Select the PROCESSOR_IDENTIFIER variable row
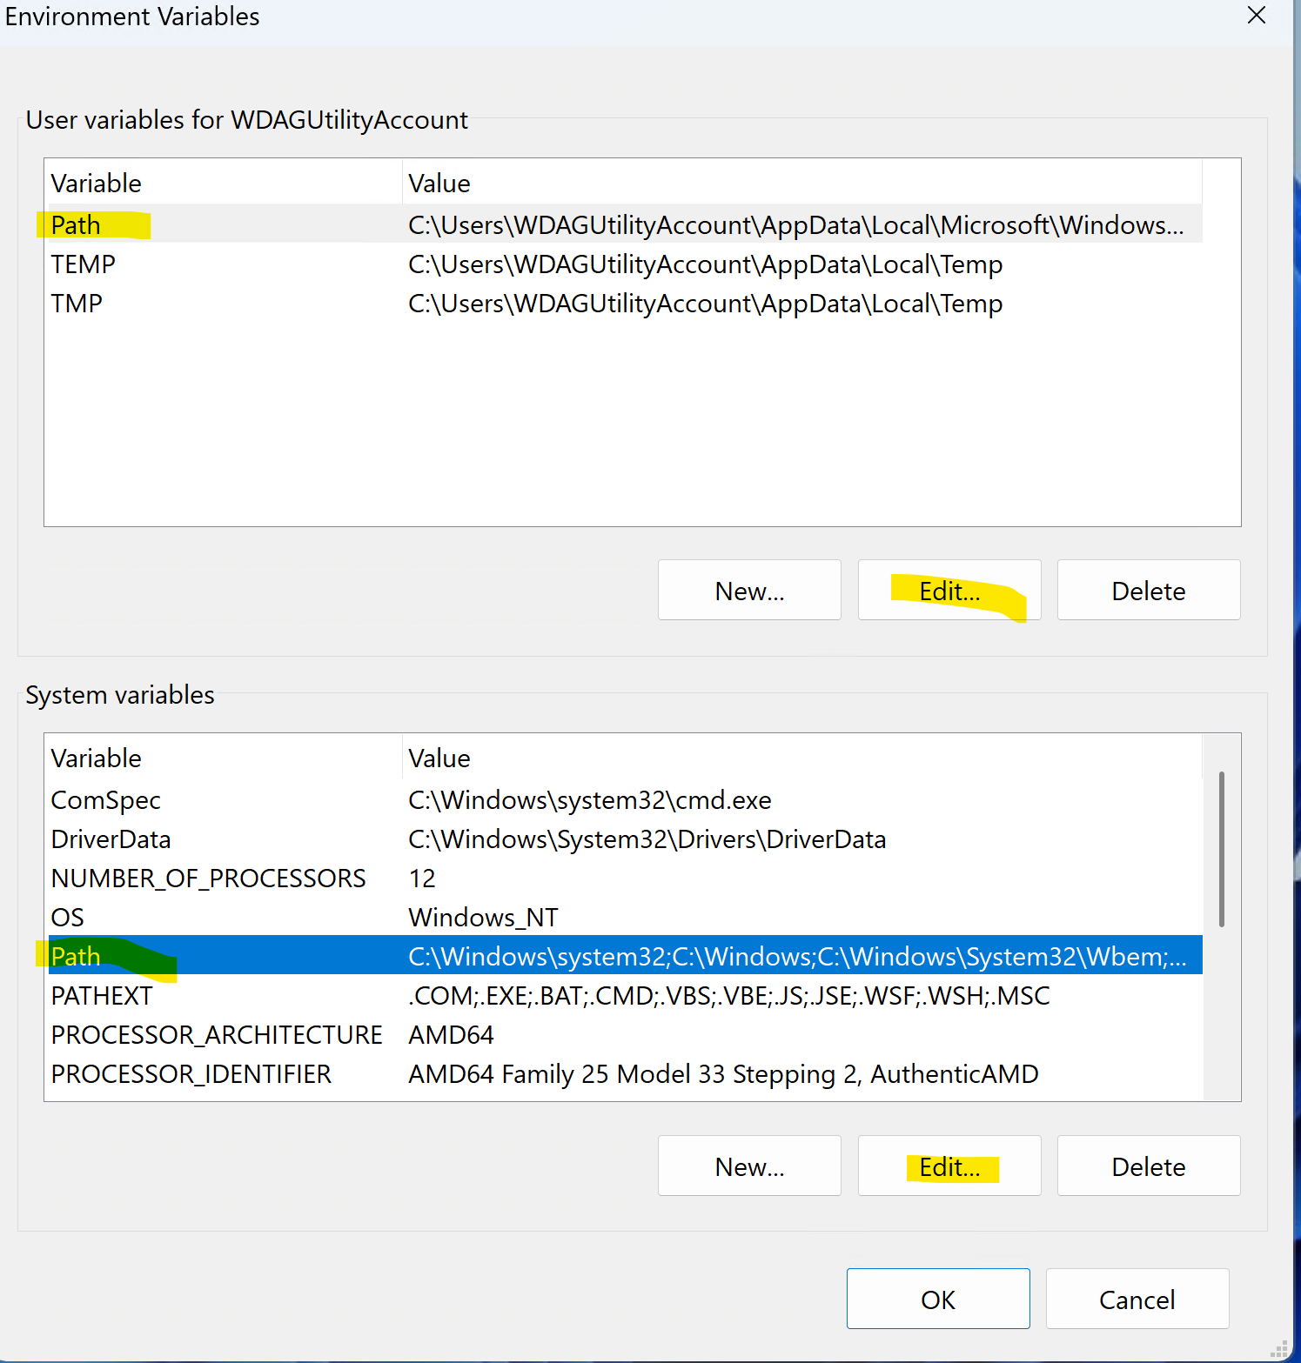Screen dimensions: 1301x1363 pos(191,1074)
